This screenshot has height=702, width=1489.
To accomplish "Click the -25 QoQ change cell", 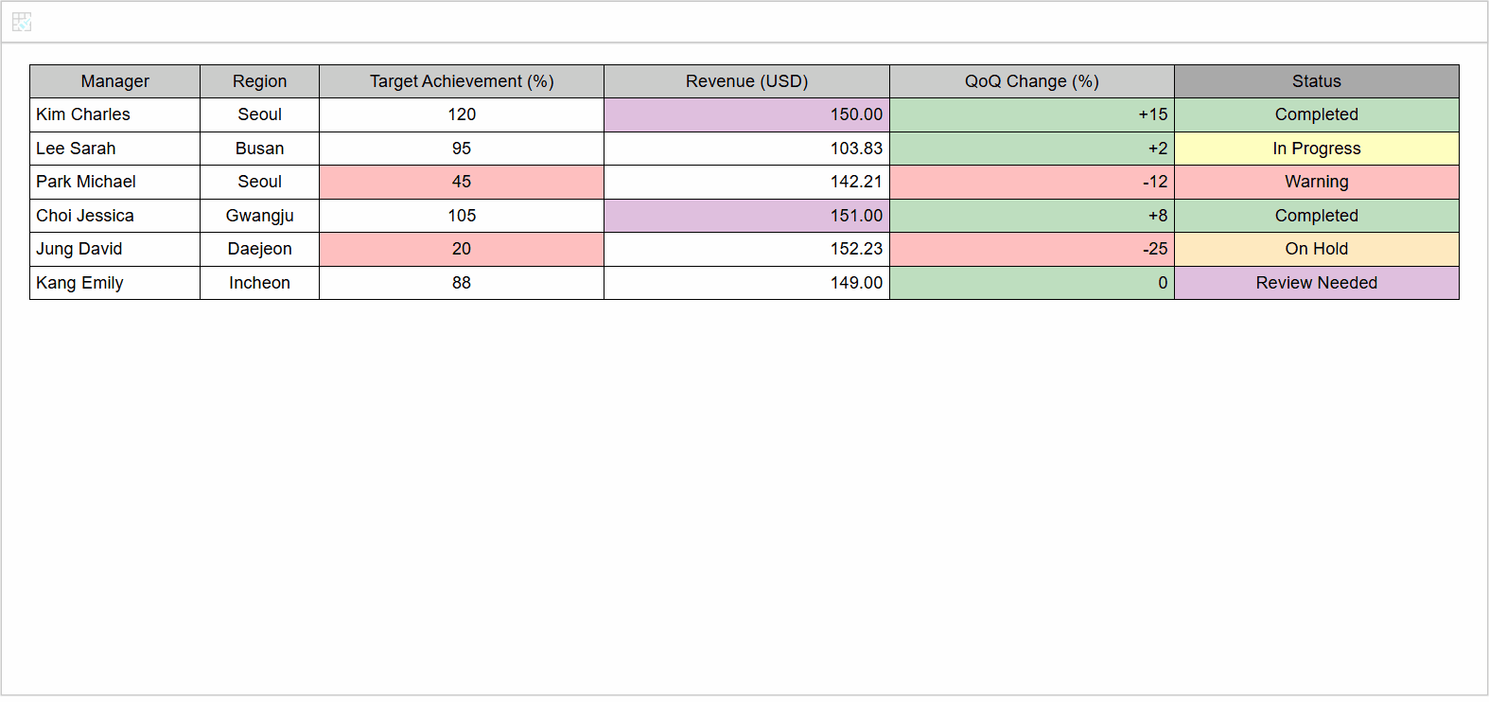I will [x=1032, y=249].
